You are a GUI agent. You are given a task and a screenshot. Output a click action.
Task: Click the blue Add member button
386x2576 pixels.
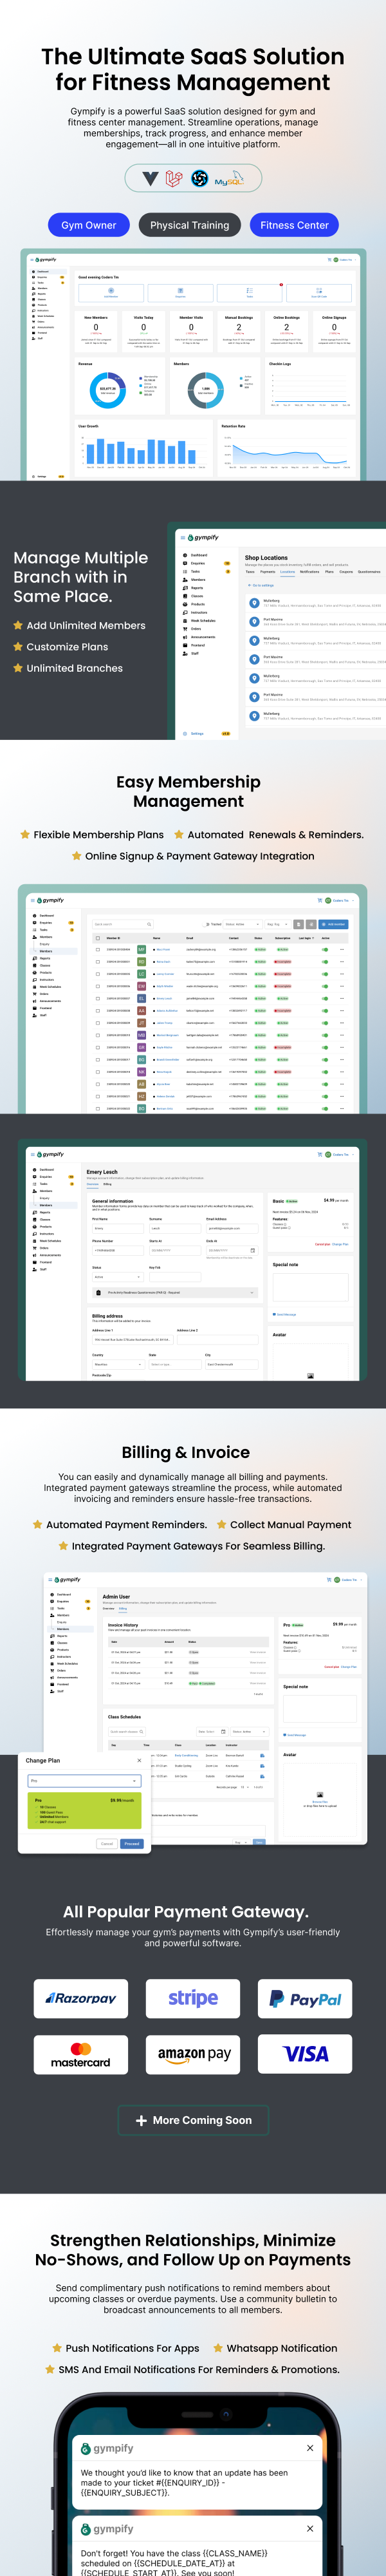pyautogui.click(x=334, y=924)
